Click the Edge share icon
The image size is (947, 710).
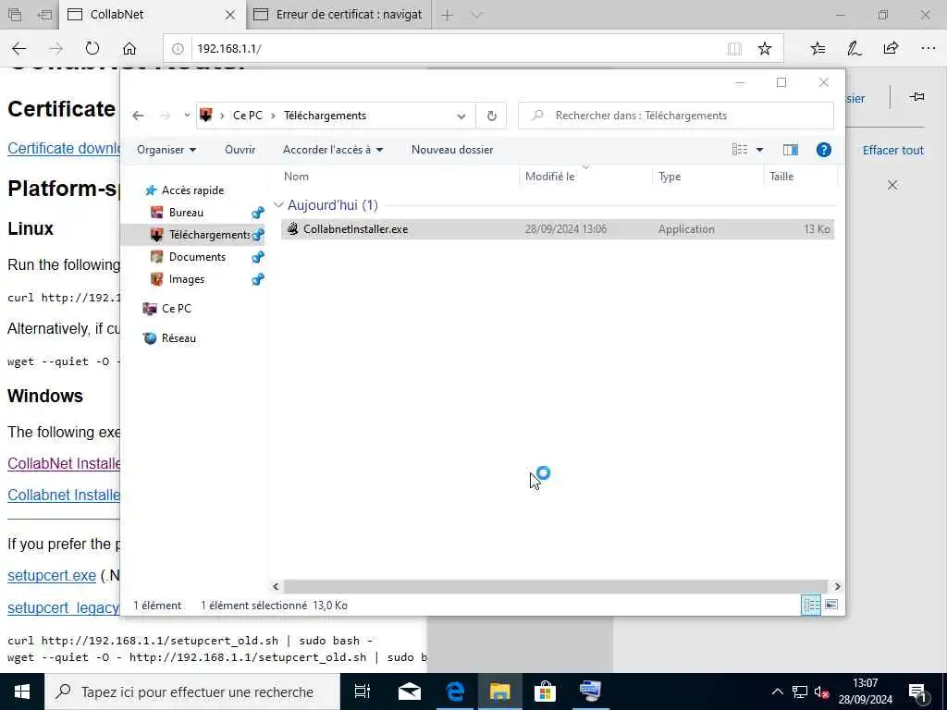click(891, 48)
